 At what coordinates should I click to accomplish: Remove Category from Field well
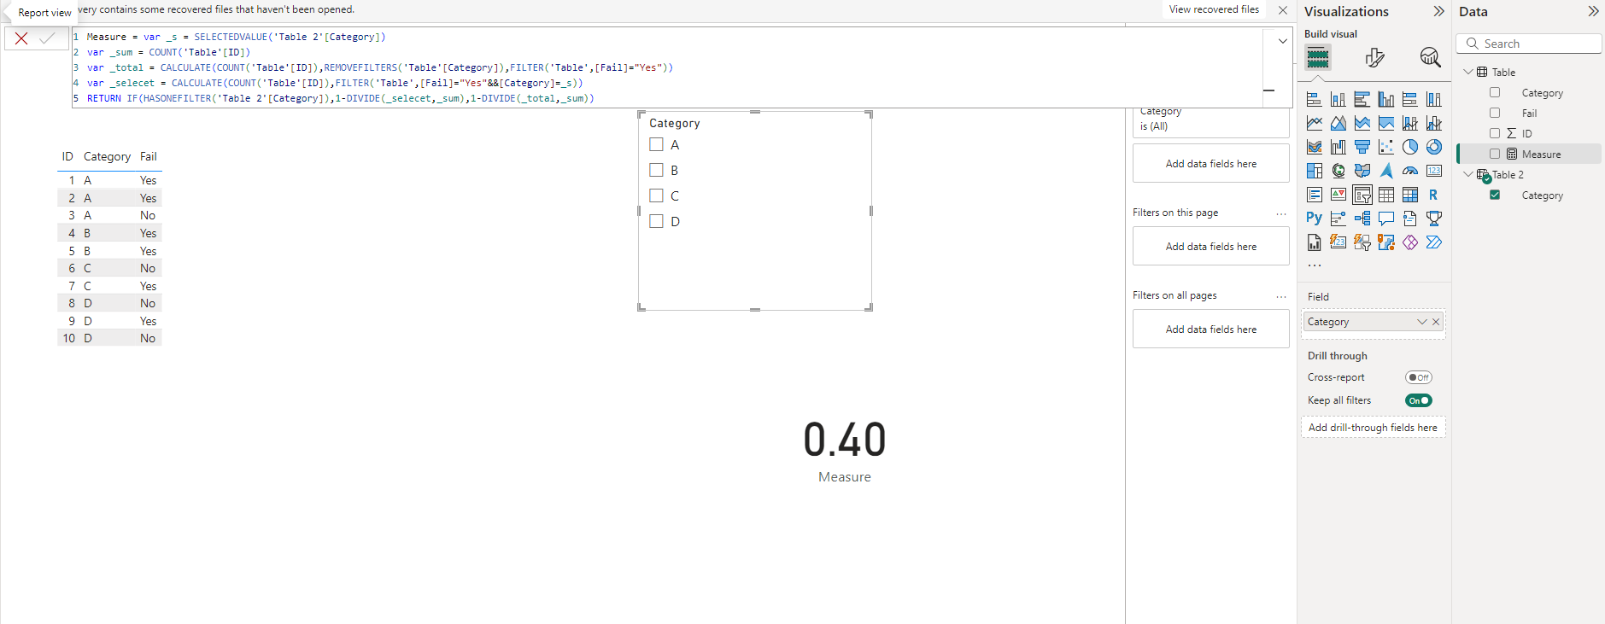point(1436,322)
